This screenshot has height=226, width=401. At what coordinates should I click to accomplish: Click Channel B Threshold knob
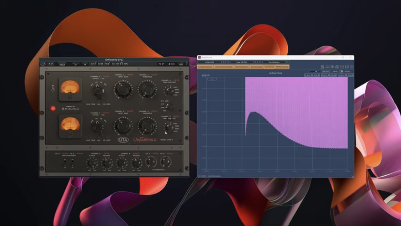147,125
